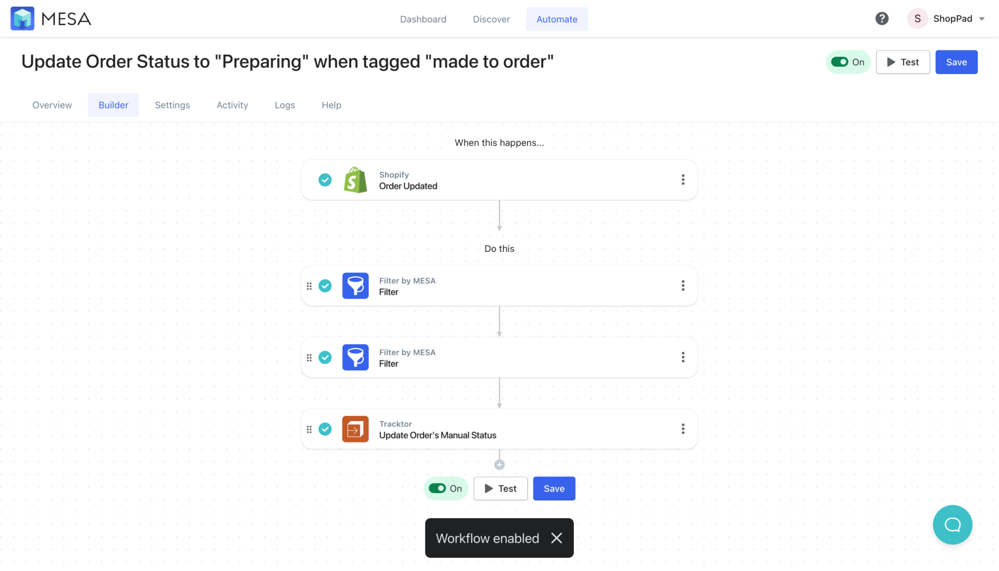The image size is (999, 571).
Task: Toggle the workflow On switch in the header
Action: tap(839, 62)
